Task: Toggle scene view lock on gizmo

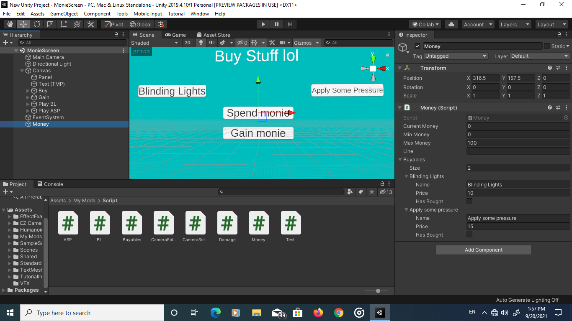Action: click(x=387, y=55)
